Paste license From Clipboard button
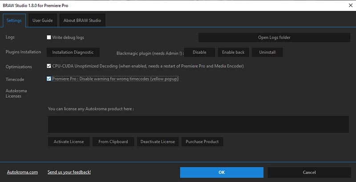 113,142
